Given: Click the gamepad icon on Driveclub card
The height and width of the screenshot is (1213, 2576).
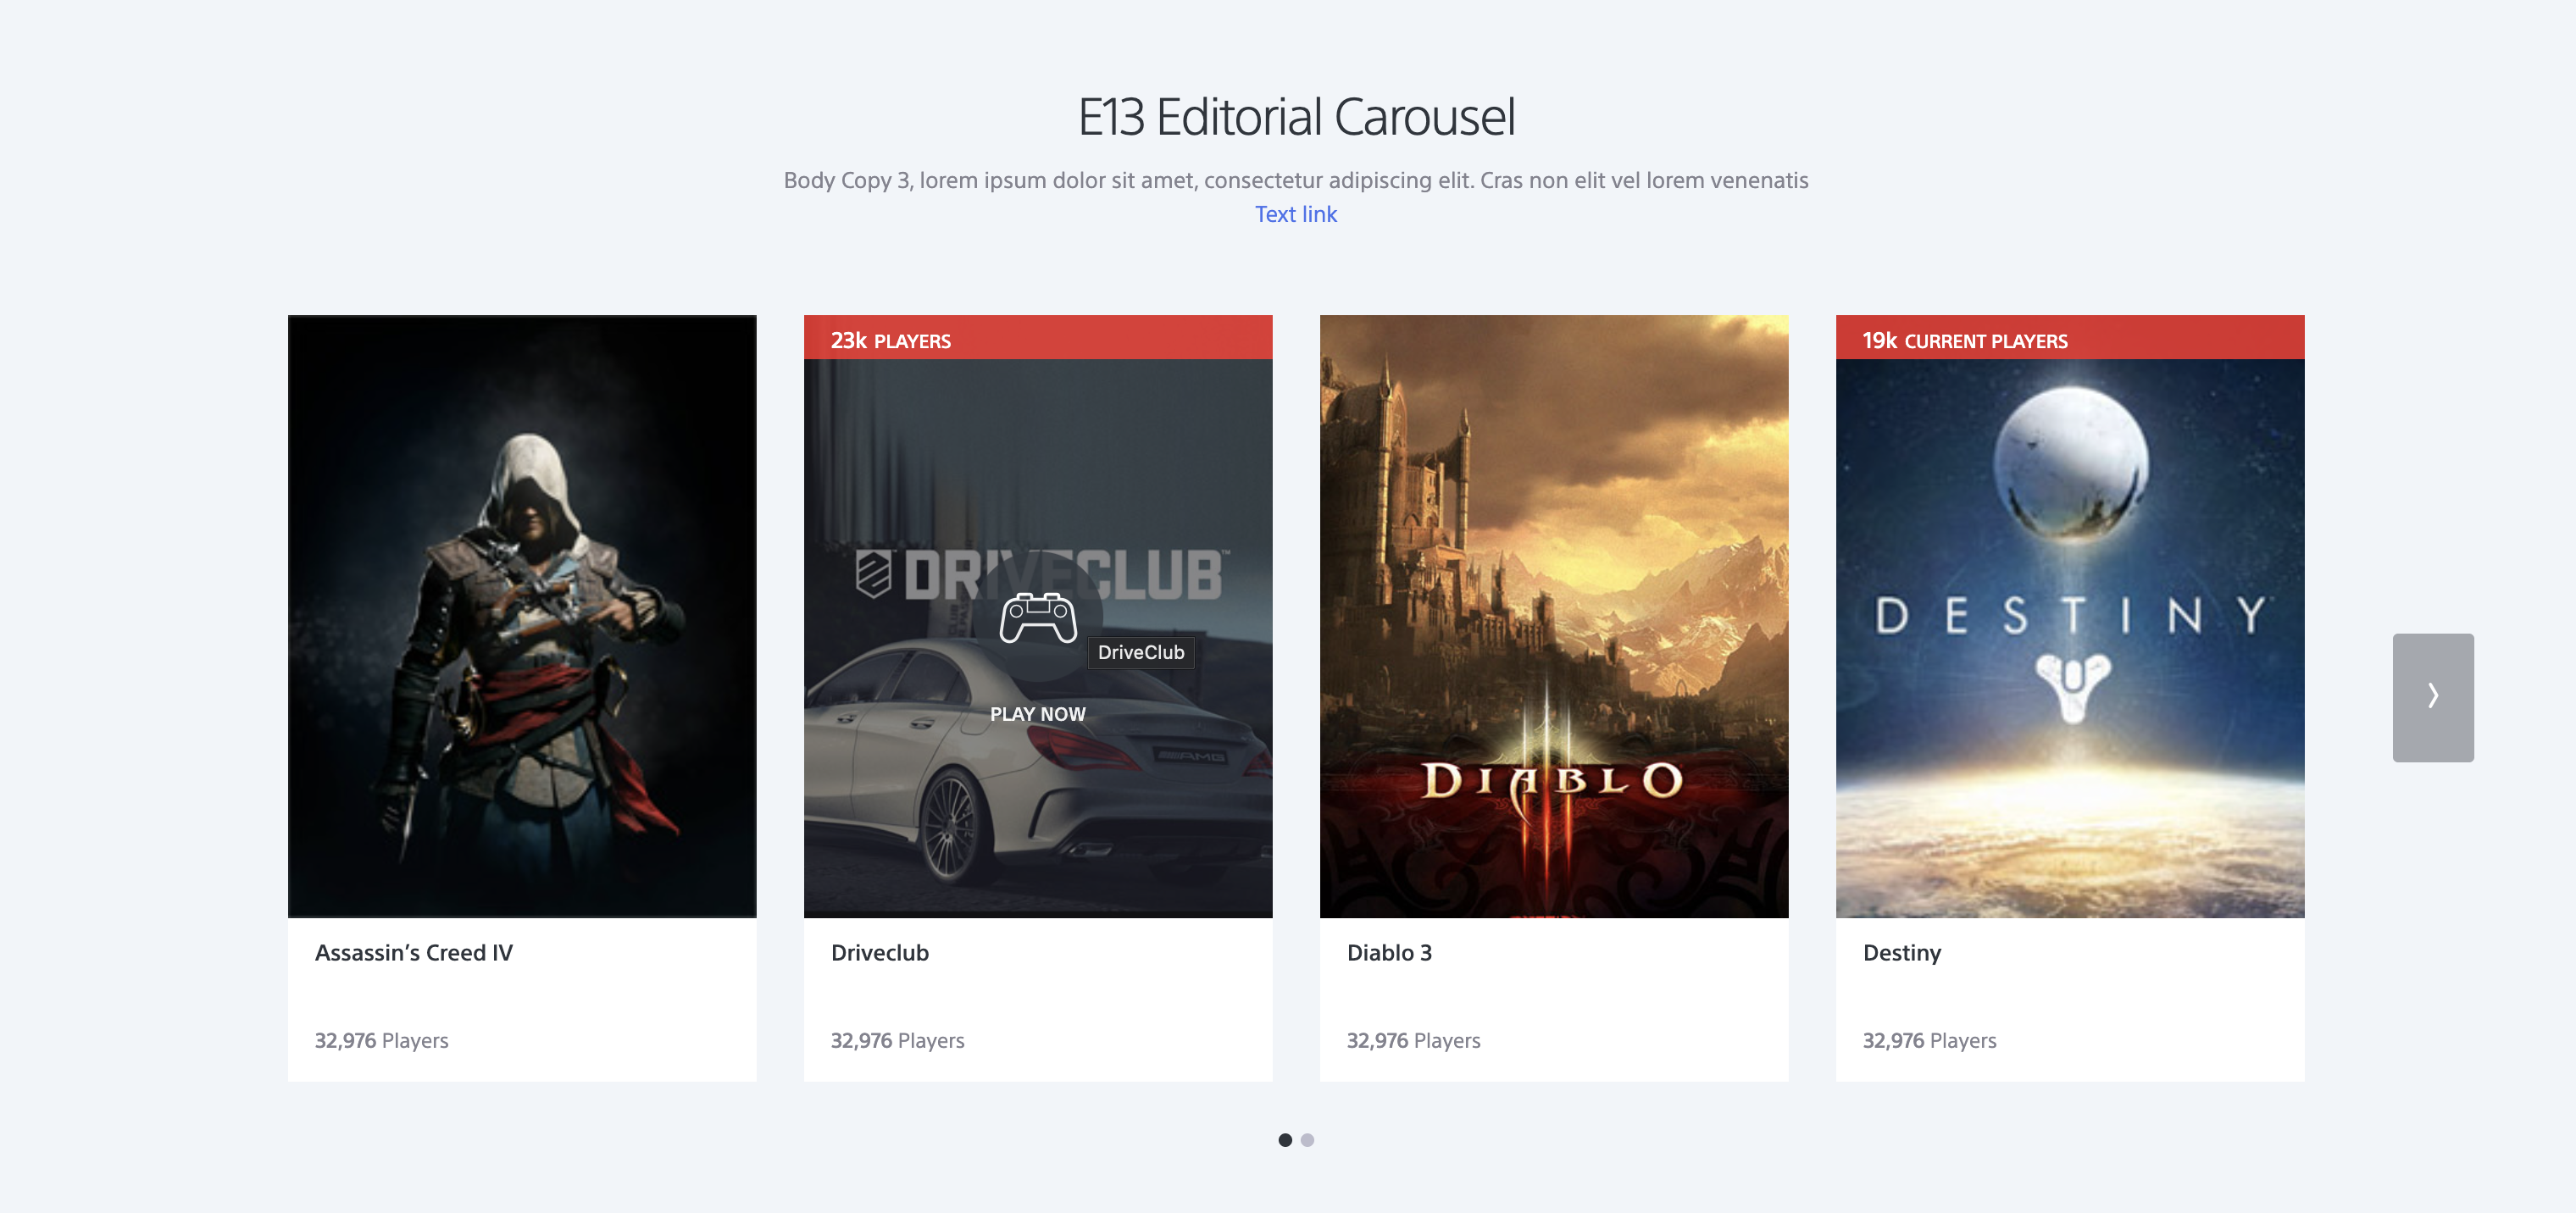Looking at the screenshot, I should (x=1038, y=618).
